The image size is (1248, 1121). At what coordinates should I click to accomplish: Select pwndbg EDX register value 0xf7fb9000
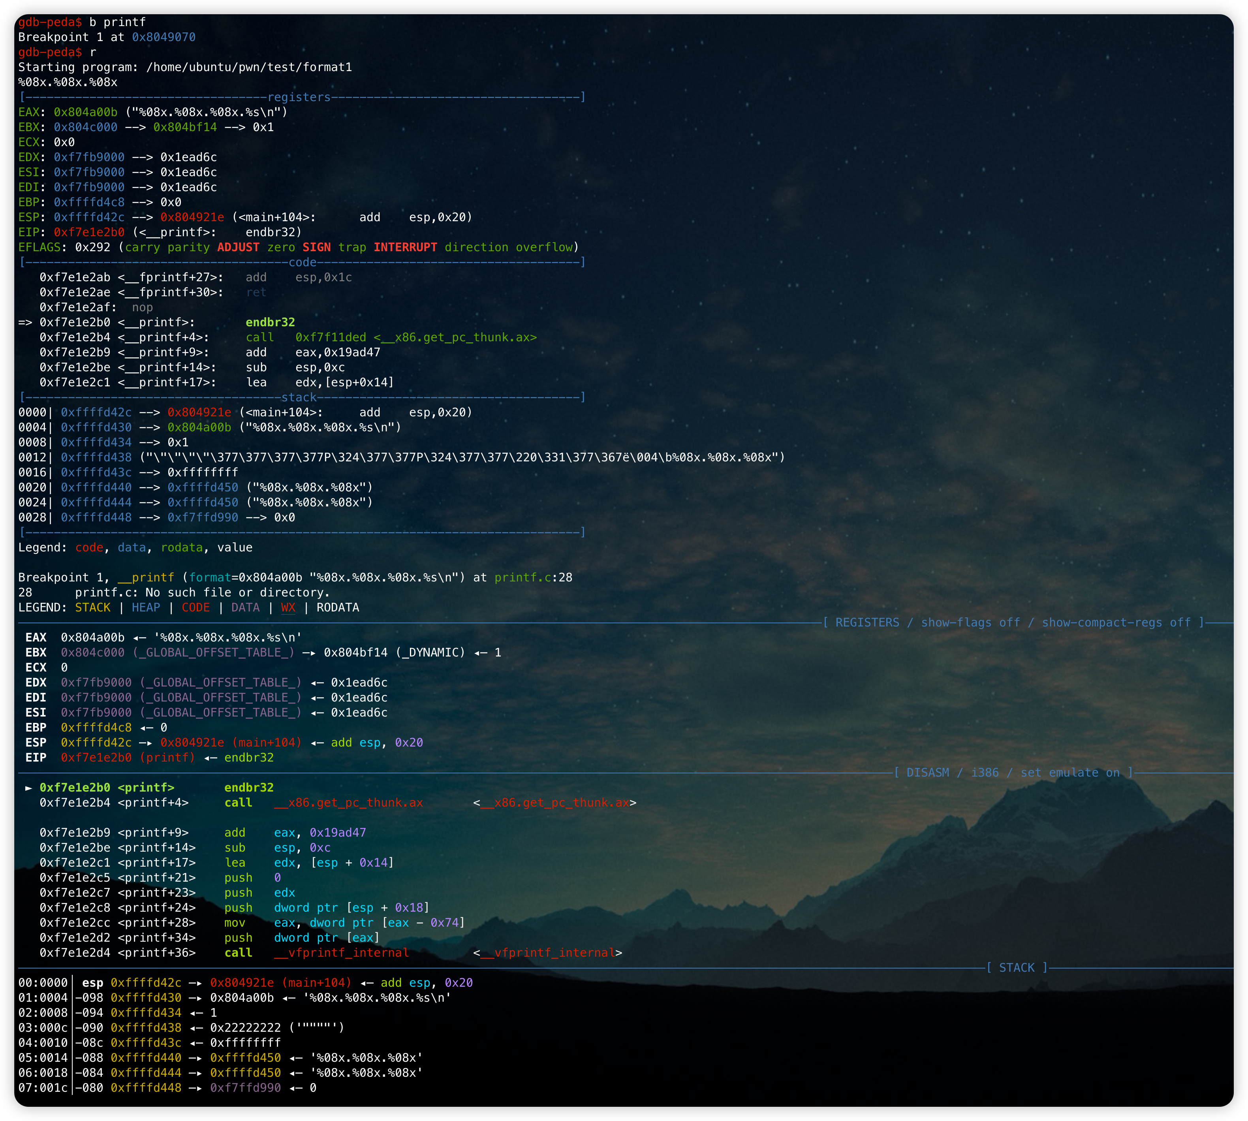pos(96,683)
